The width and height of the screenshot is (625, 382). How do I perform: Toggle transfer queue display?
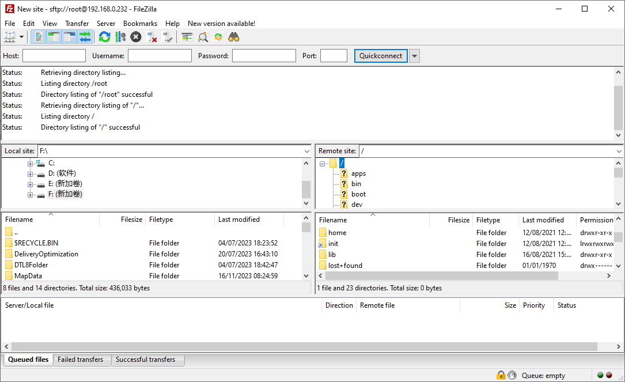tap(85, 37)
